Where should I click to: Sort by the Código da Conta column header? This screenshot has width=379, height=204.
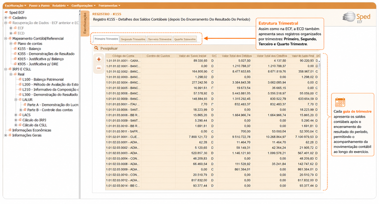click(123, 56)
